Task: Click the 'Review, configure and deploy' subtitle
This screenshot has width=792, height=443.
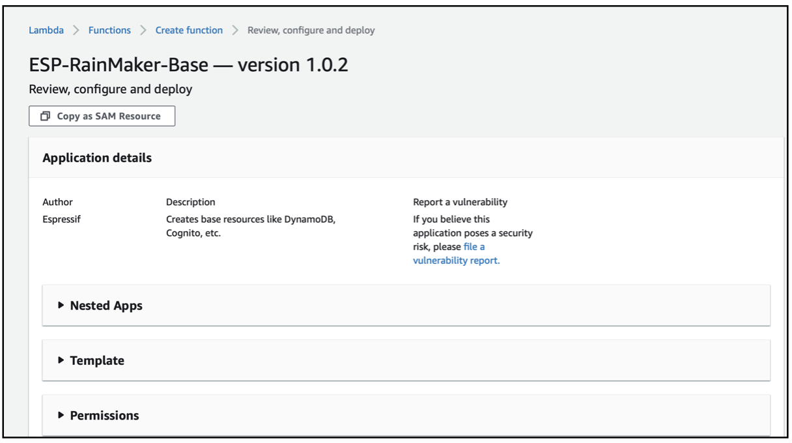Action: pyautogui.click(x=111, y=89)
